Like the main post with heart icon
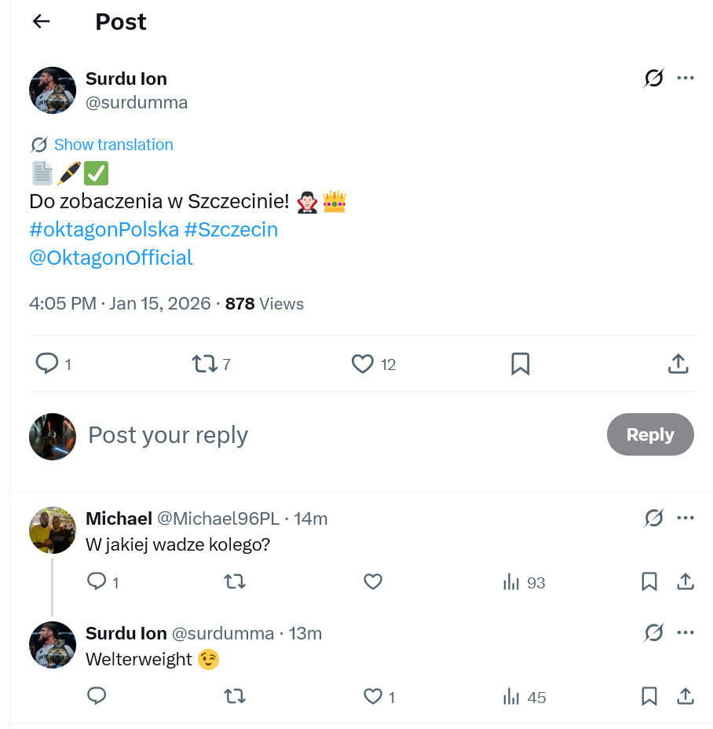The image size is (713, 729). 362,364
